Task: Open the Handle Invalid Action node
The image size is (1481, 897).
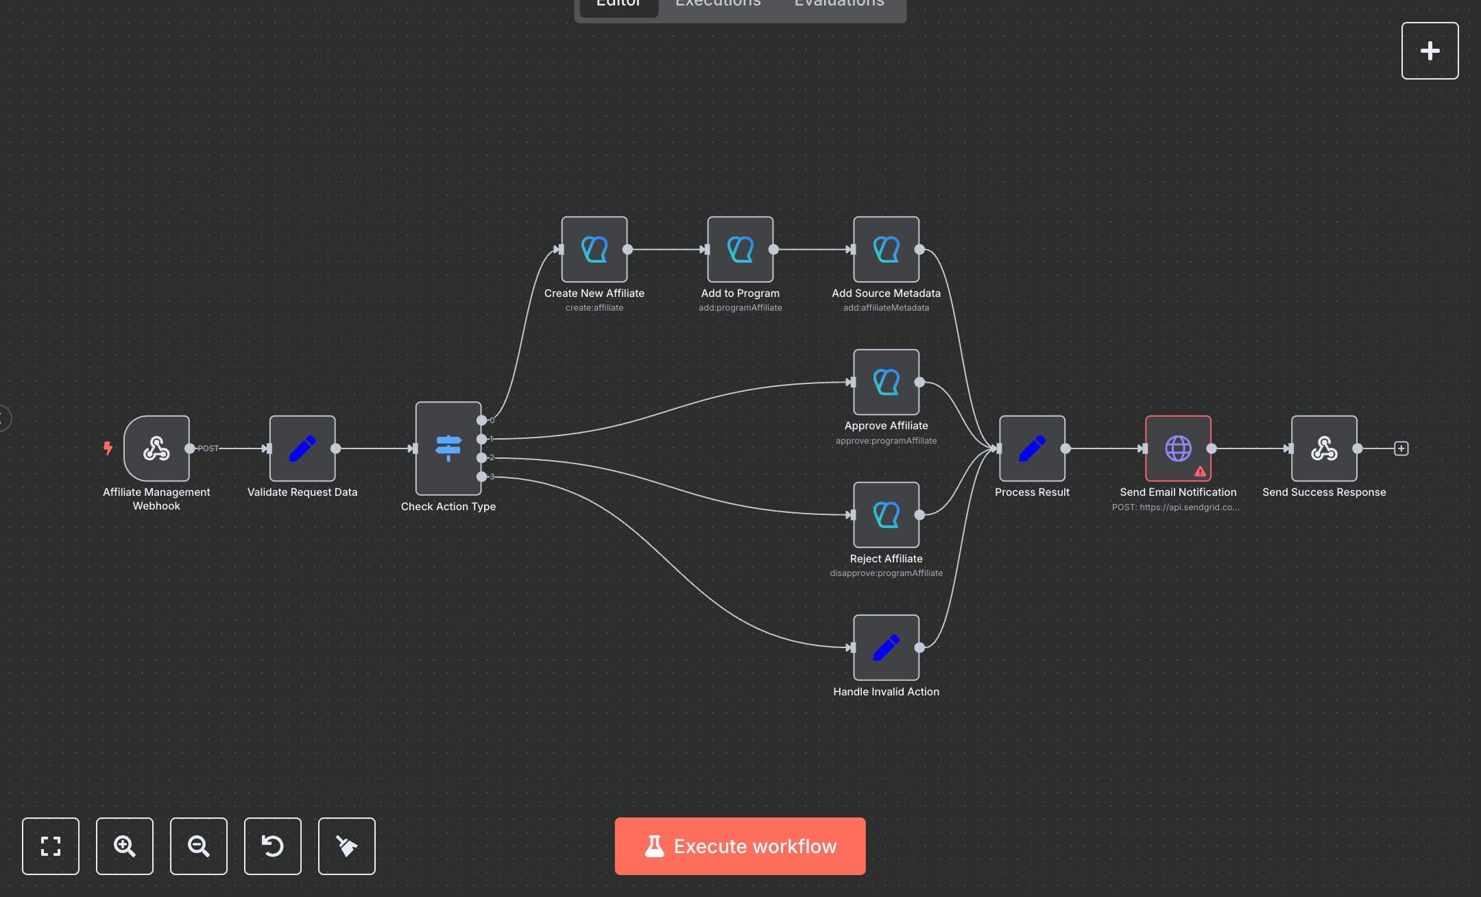Action: pos(886,647)
